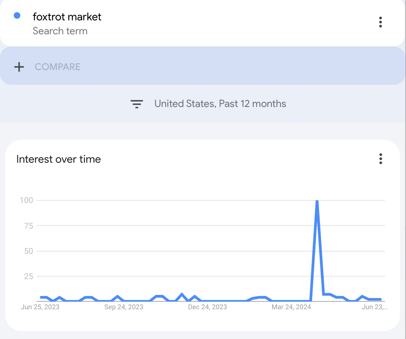Open the foxtrot market term options menu
This screenshot has width=406, height=339.
(x=380, y=22)
